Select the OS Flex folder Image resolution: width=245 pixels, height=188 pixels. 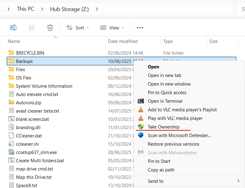(x=23, y=78)
